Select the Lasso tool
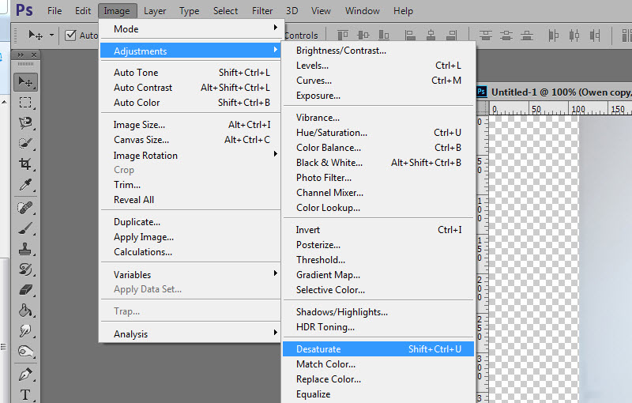 click(25, 123)
